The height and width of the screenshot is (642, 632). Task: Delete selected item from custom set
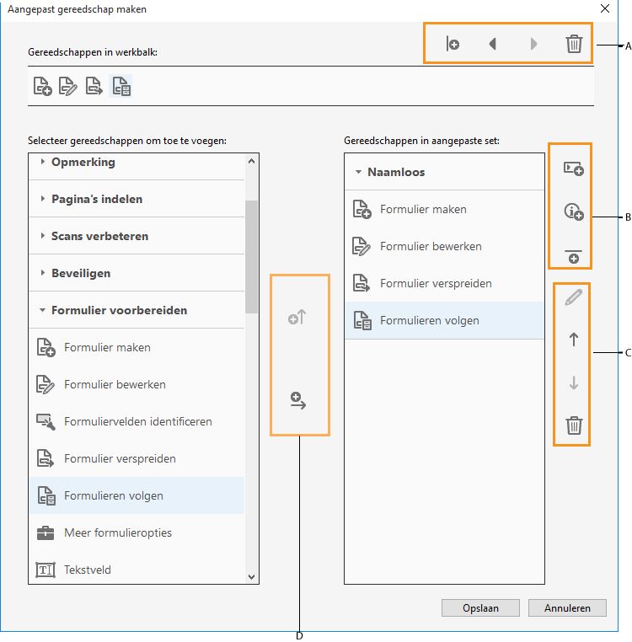pyautogui.click(x=574, y=425)
